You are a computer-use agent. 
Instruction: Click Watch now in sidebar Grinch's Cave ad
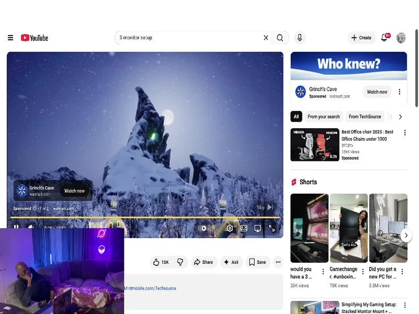[x=377, y=92]
